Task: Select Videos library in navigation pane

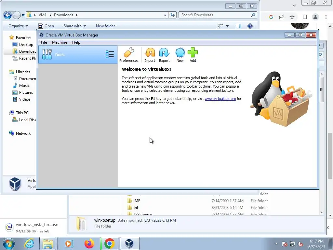Action: [22, 99]
